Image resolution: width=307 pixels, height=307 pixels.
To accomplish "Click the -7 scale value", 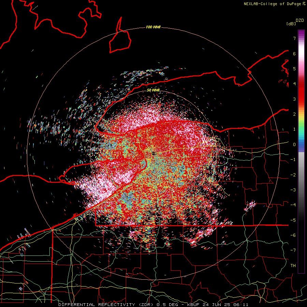I will coord(293,250).
